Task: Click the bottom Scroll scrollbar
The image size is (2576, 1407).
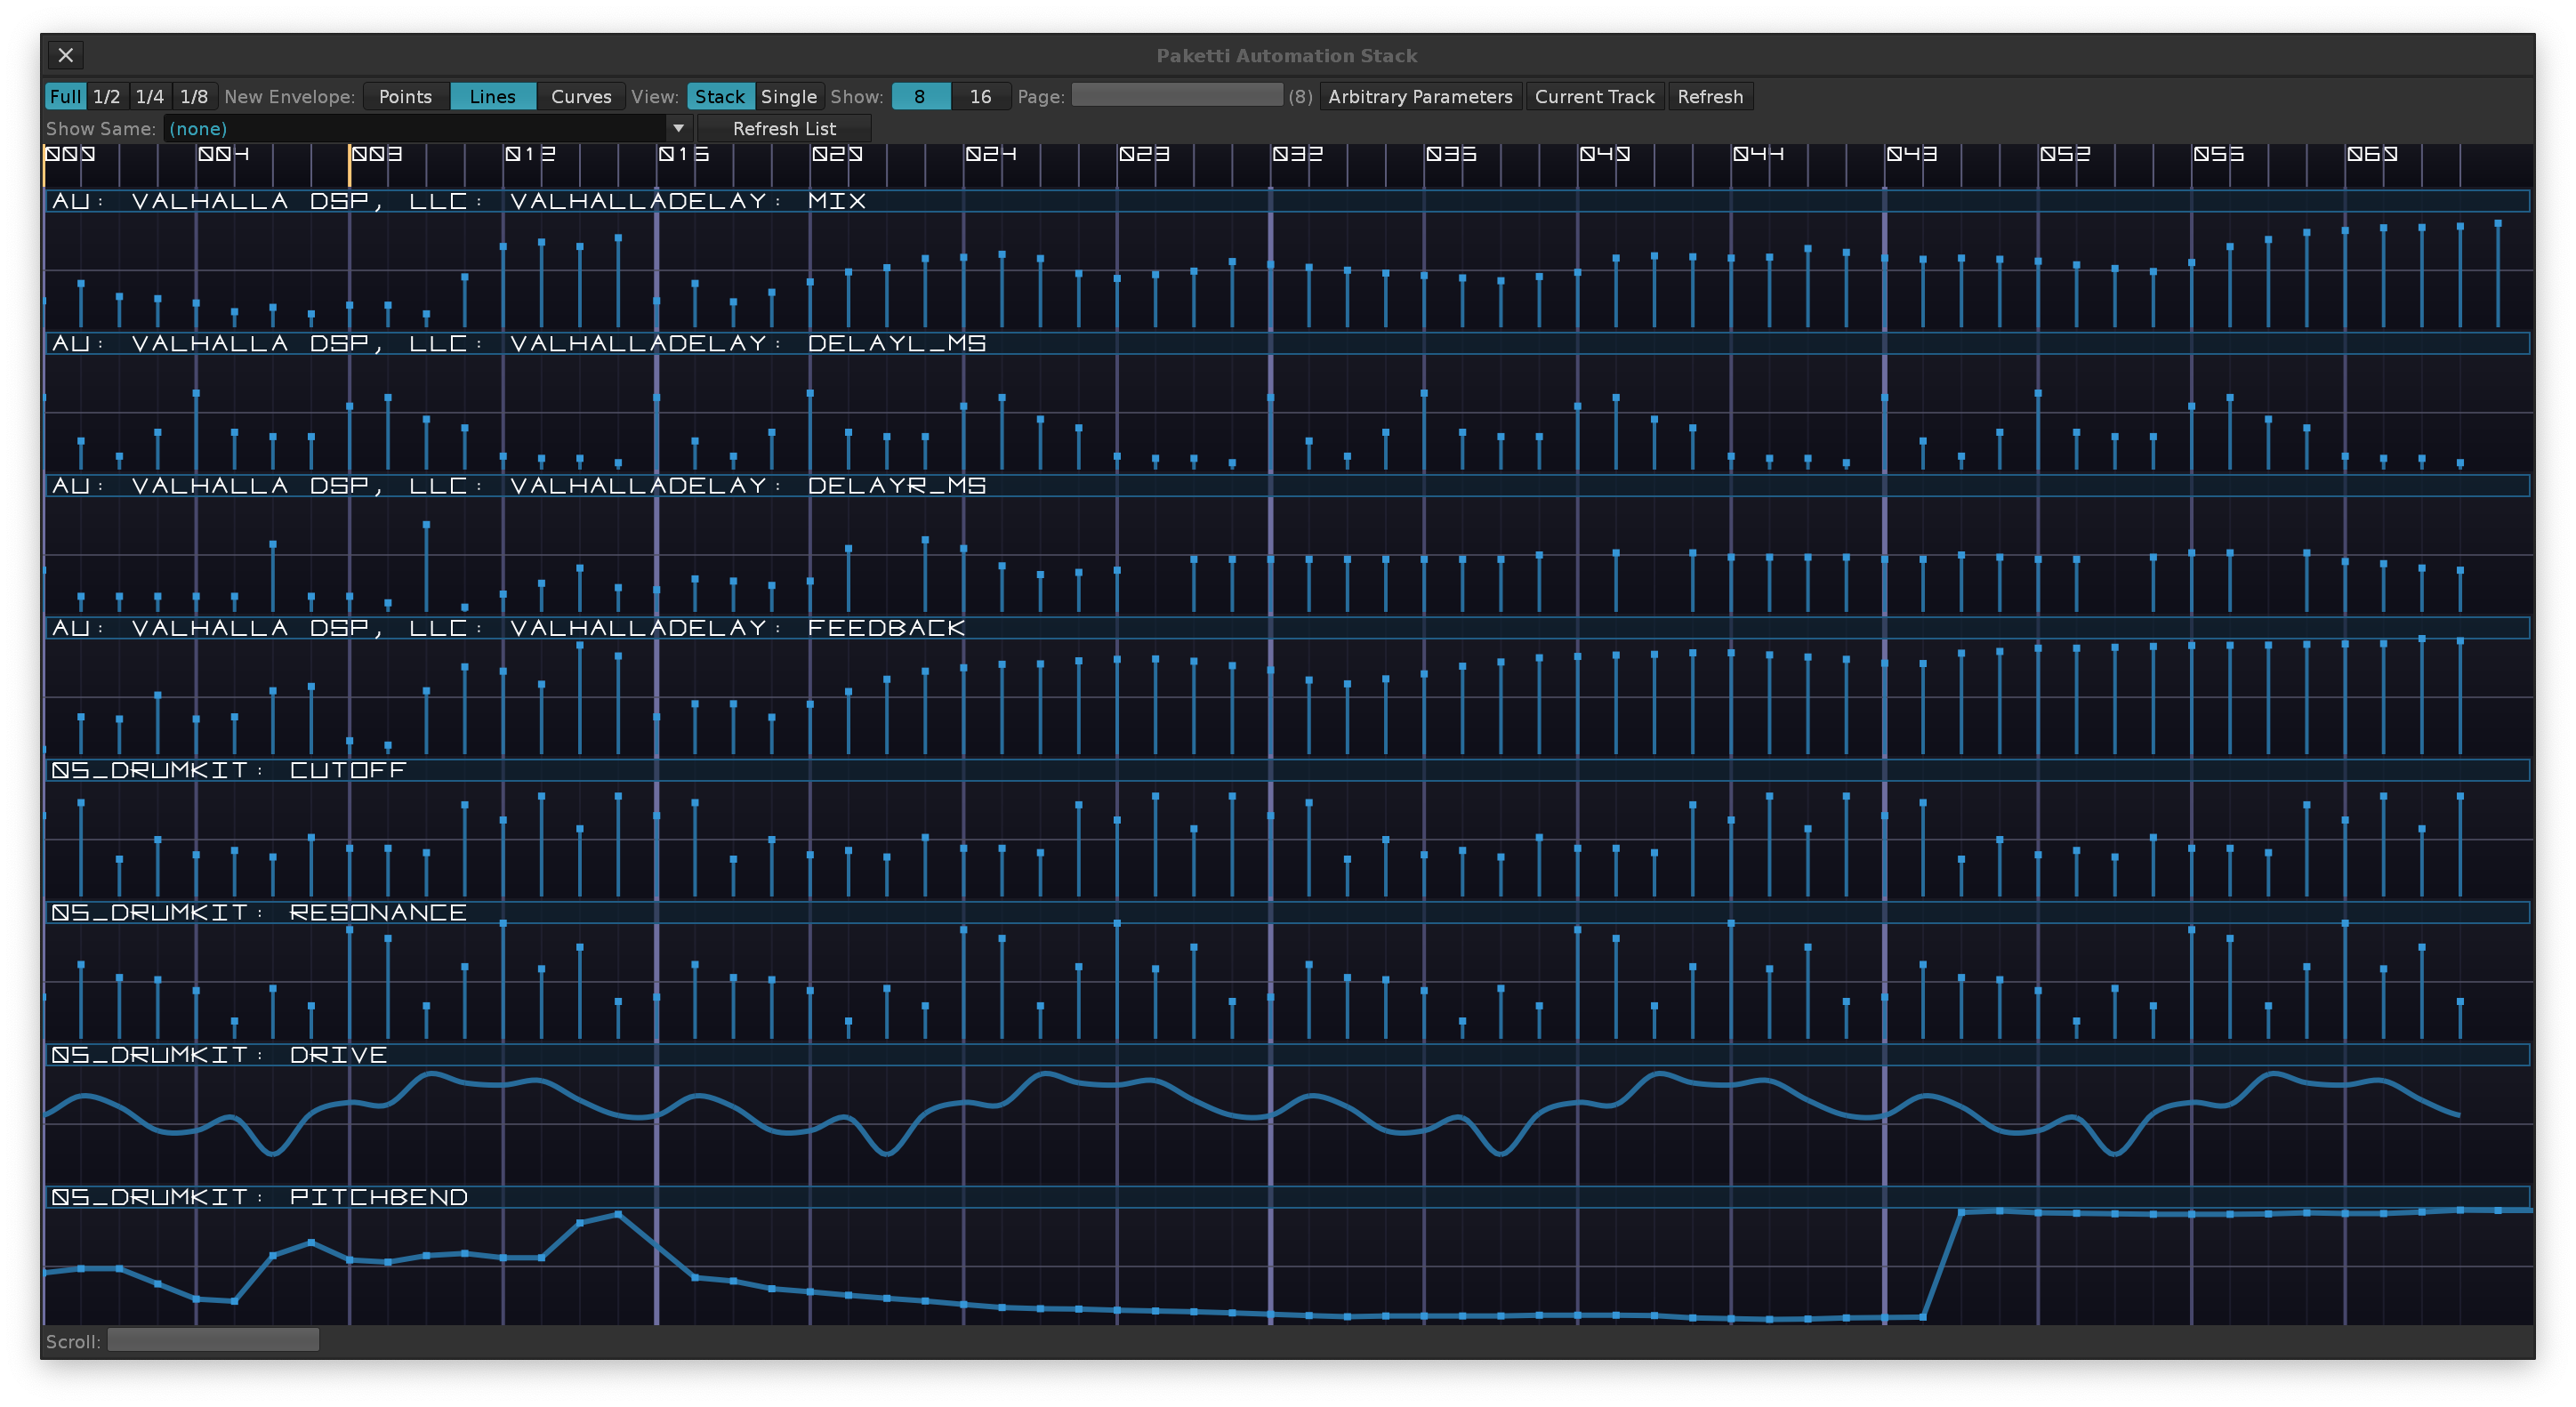Action: coord(213,1340)
